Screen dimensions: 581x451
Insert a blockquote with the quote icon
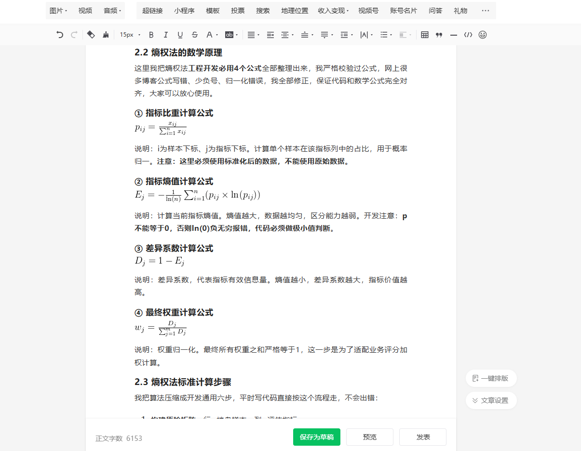[x=439, y=35]
